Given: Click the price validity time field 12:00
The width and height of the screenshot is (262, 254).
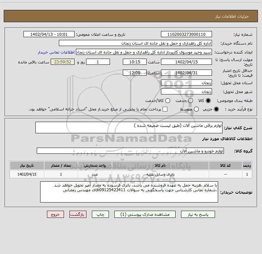Looking at the screenshot, I should pyautogui.click(x=135, y=73).
